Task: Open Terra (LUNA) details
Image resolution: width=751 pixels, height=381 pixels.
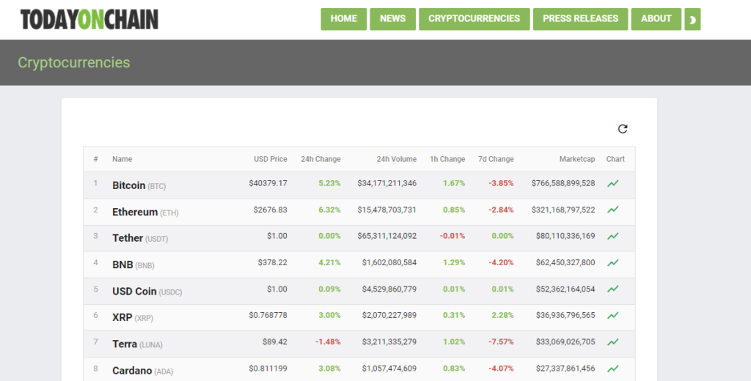Action: [x=137, y=344]
